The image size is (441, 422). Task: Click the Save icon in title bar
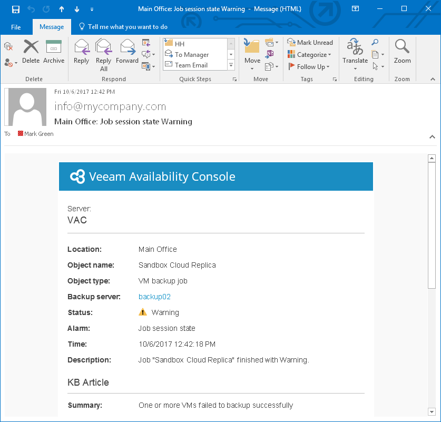coord(15,9)
